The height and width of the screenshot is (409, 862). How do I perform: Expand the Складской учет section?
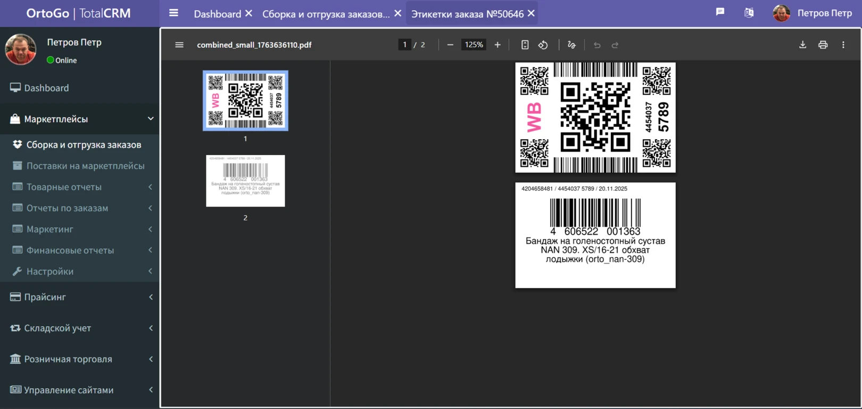point(80,328)
